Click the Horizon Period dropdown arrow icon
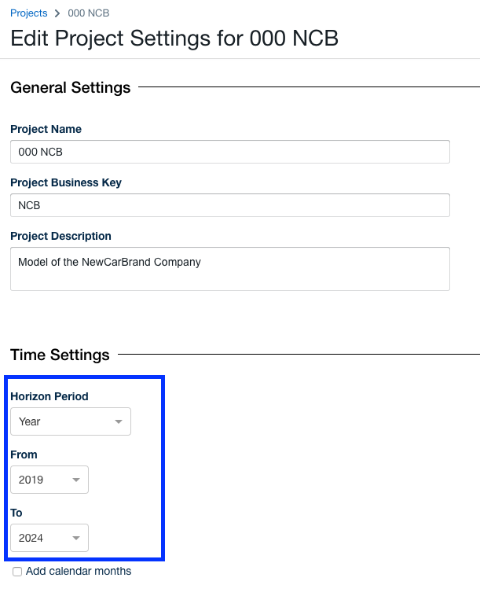 click(119, 422)
